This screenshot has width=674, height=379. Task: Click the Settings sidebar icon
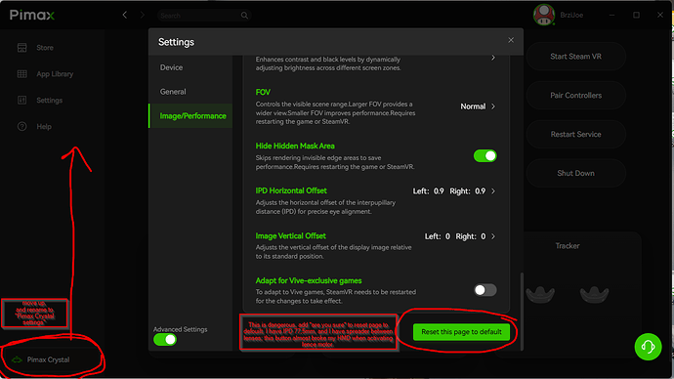[x=21, y=100]
